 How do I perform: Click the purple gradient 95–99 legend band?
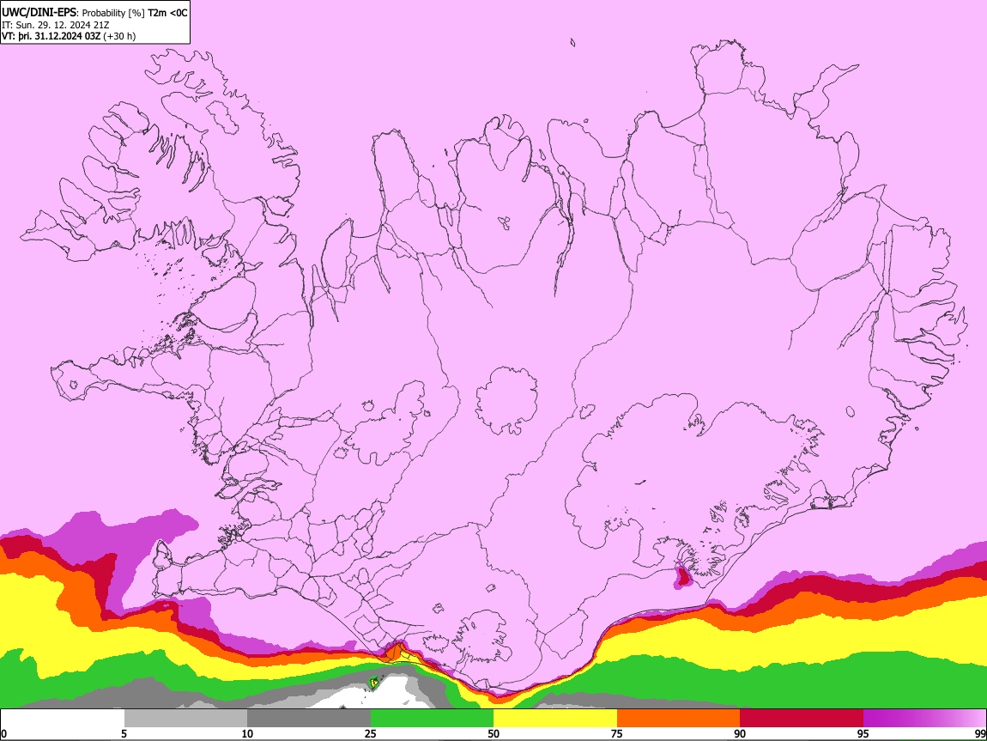(x=924, y=719)
